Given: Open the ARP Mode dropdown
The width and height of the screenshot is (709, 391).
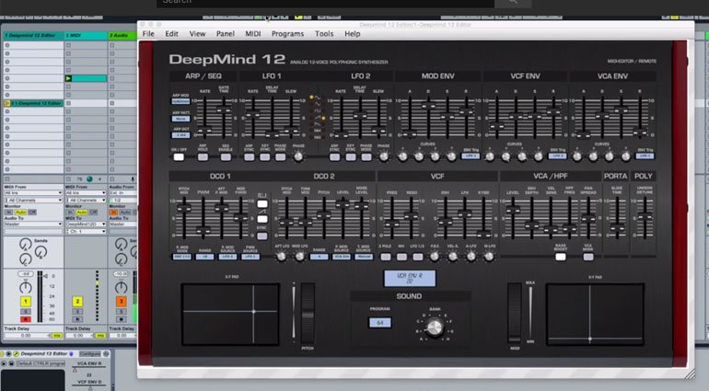Looking at the screenshot, I should pyautogui.click(x=180, y=102).
